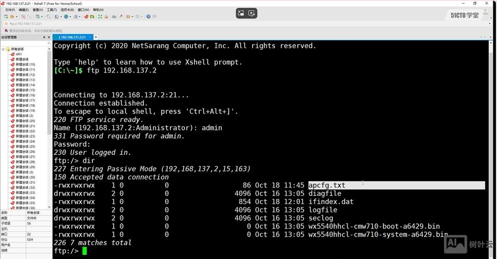Add a new tab with plus button
This screenshot has height=259, width=497.
[96, 37]
